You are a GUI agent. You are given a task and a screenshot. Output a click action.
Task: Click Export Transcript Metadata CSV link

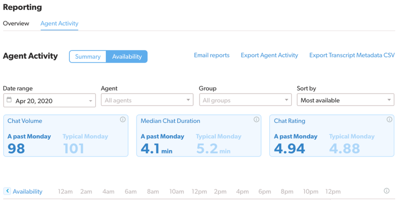coord(352,55)
